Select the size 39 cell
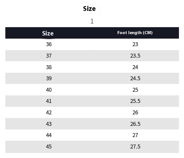184x158 pixels. click(49, 78)
